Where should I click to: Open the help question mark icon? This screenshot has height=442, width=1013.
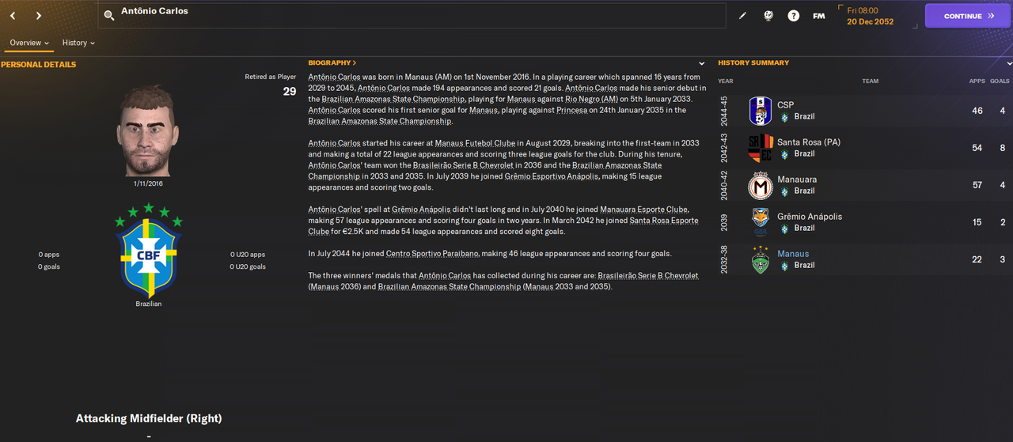tap(793, 16)
